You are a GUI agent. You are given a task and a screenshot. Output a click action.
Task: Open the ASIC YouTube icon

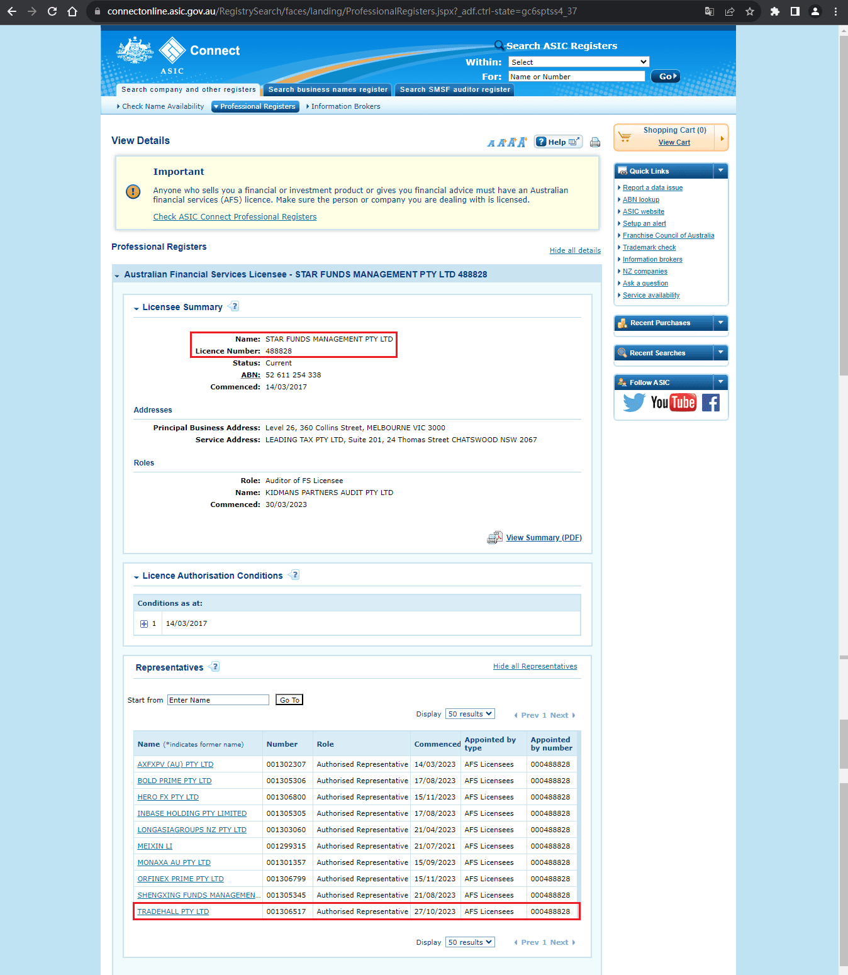click(x=673, y=403)
